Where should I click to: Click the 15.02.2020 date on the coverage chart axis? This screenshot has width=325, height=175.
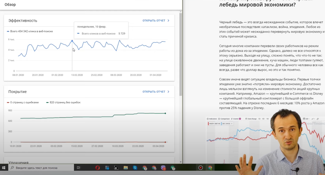click(x=77, y=146)
